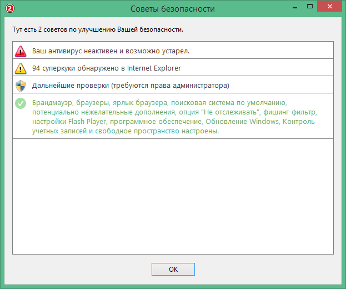Select 'Ваш антивирус неактивен и возможно устарел' row
This screenshot has height=289, width=346.
coord(173,50)
